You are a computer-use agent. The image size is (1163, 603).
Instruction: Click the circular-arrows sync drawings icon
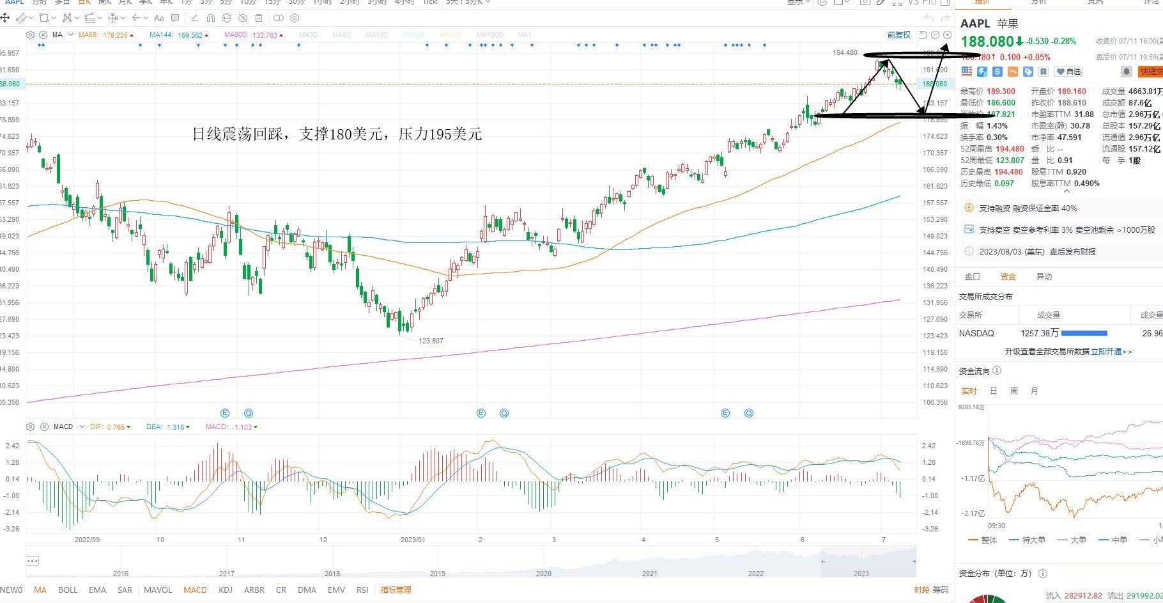(x=227, y=18)
